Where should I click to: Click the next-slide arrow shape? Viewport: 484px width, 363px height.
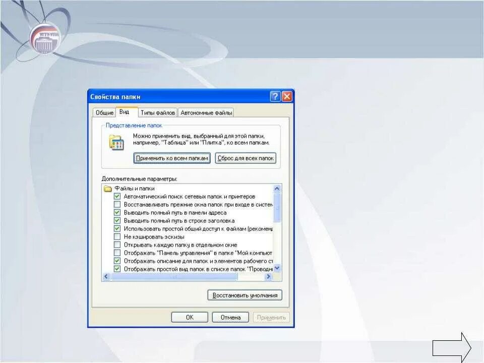(x=452, y=348)
